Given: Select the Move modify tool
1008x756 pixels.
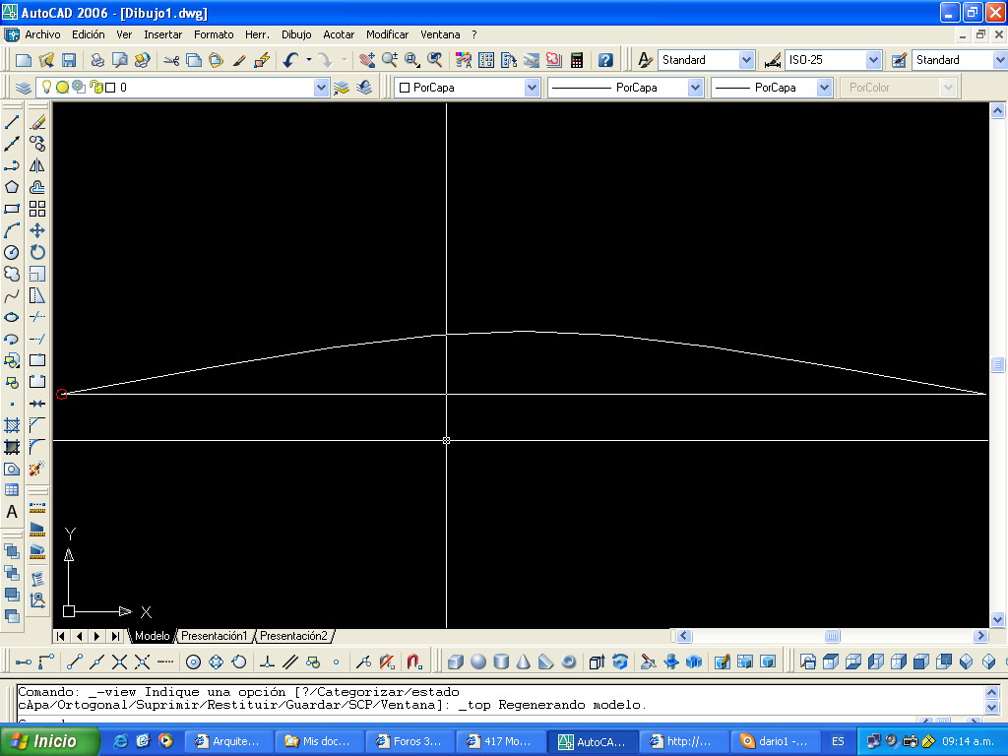Looking at the screenshot, I should pyautogui.click(x=37, y=230).
